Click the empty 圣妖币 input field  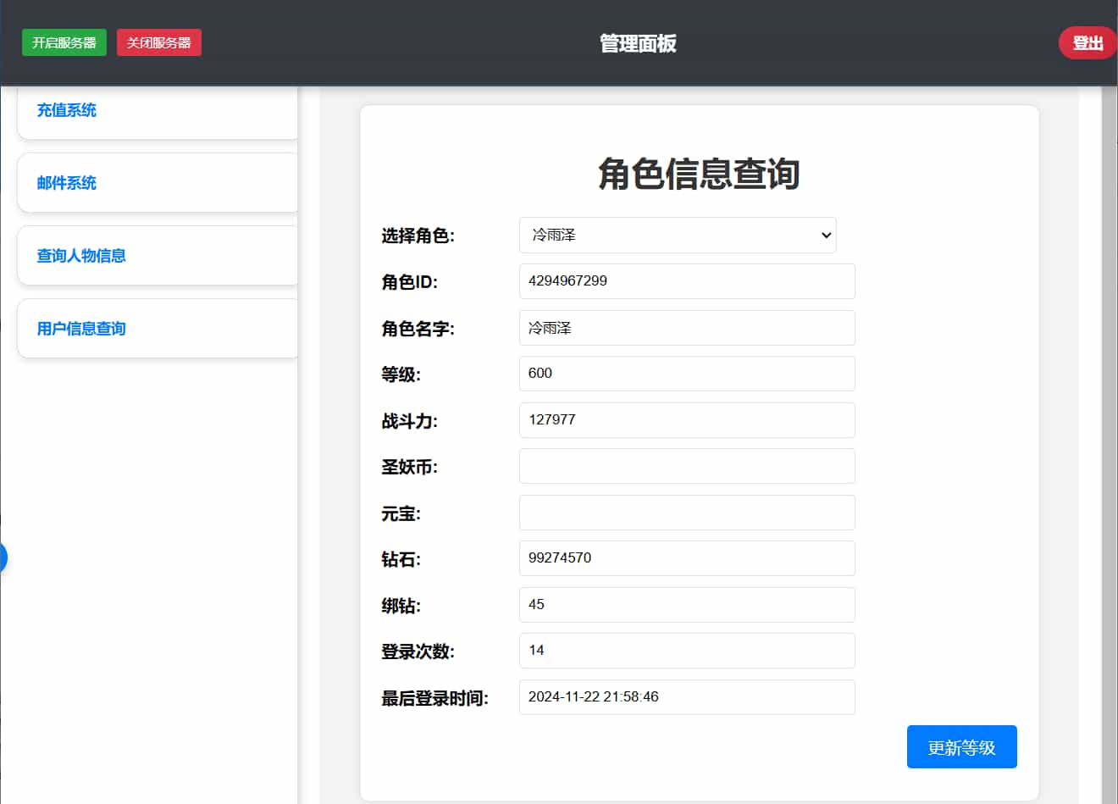pos(686,466)
